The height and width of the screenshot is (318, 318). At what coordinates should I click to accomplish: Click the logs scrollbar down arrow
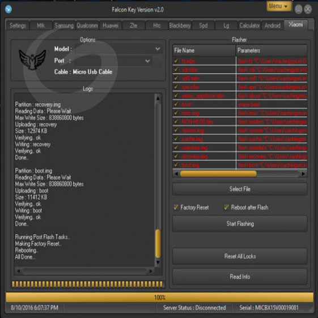pos(158,262)
